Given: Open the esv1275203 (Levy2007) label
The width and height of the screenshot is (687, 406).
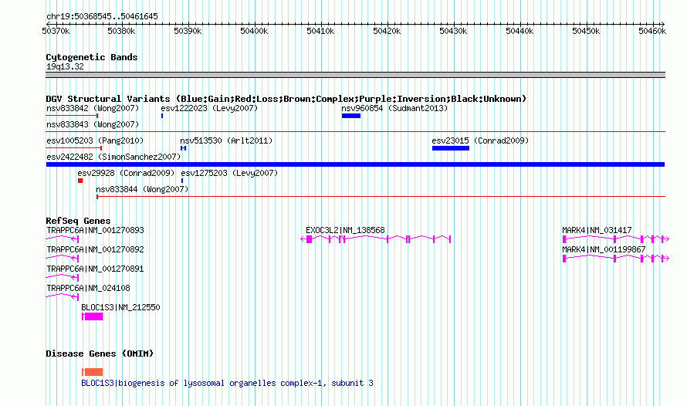Looking at the screenshot, I should coord(229,173).
